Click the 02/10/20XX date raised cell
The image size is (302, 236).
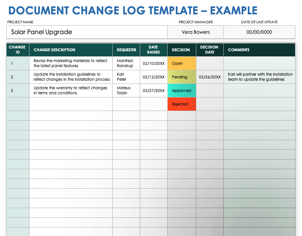[153, 63]
